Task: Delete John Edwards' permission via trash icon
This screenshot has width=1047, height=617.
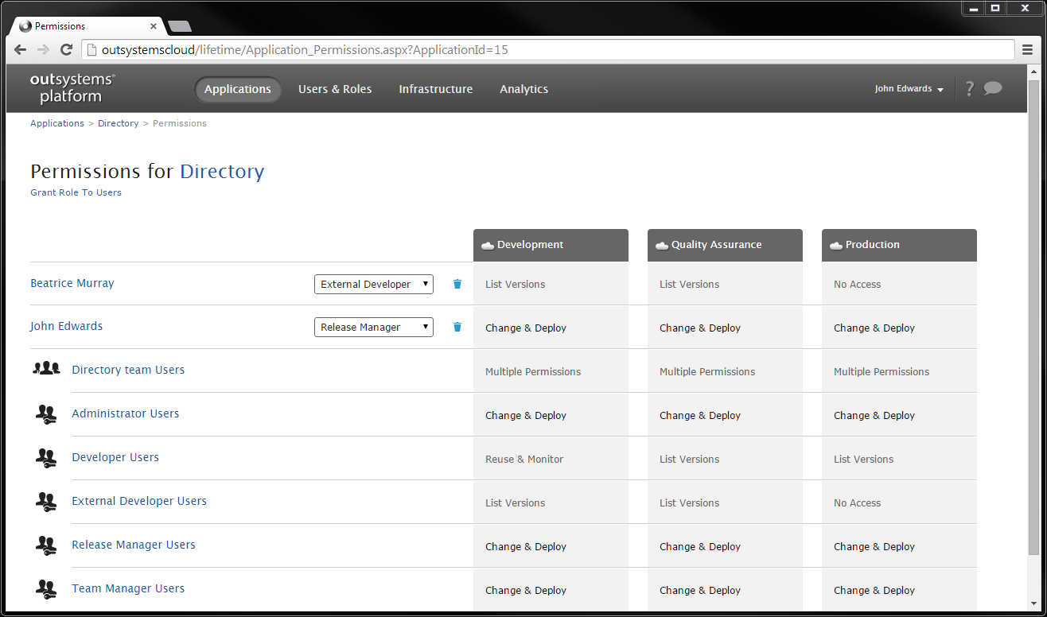Action: [457, 327]
